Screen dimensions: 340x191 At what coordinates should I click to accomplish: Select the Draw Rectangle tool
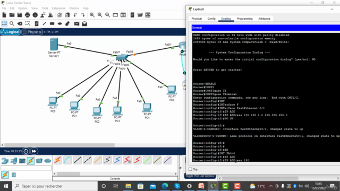point(52,23)
